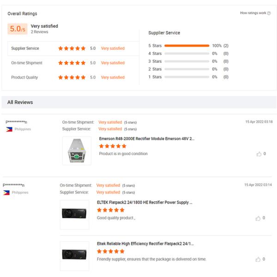Viewport: 277px width, 277px height.
Task: Click the ELTEK Flatpack2 24/1800 product thumbnail
Action: pyautogui.click(x=74, y=214)
